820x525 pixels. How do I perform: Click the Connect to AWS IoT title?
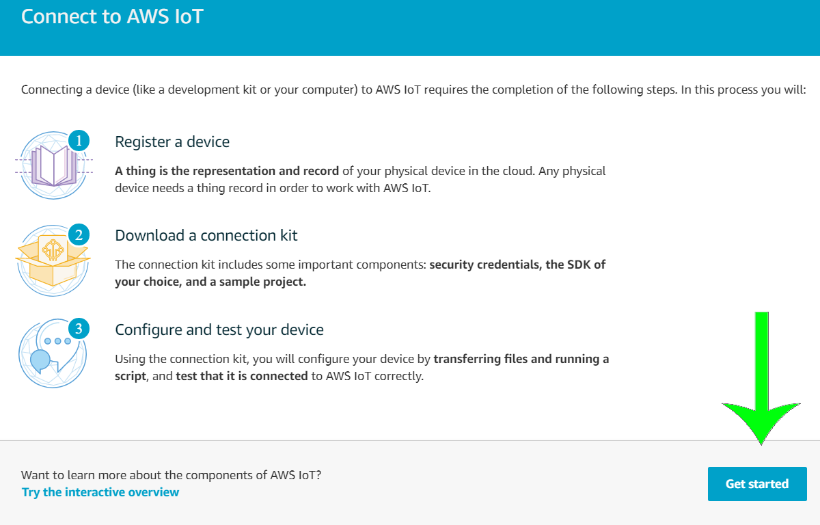click(x=112, y=16)
